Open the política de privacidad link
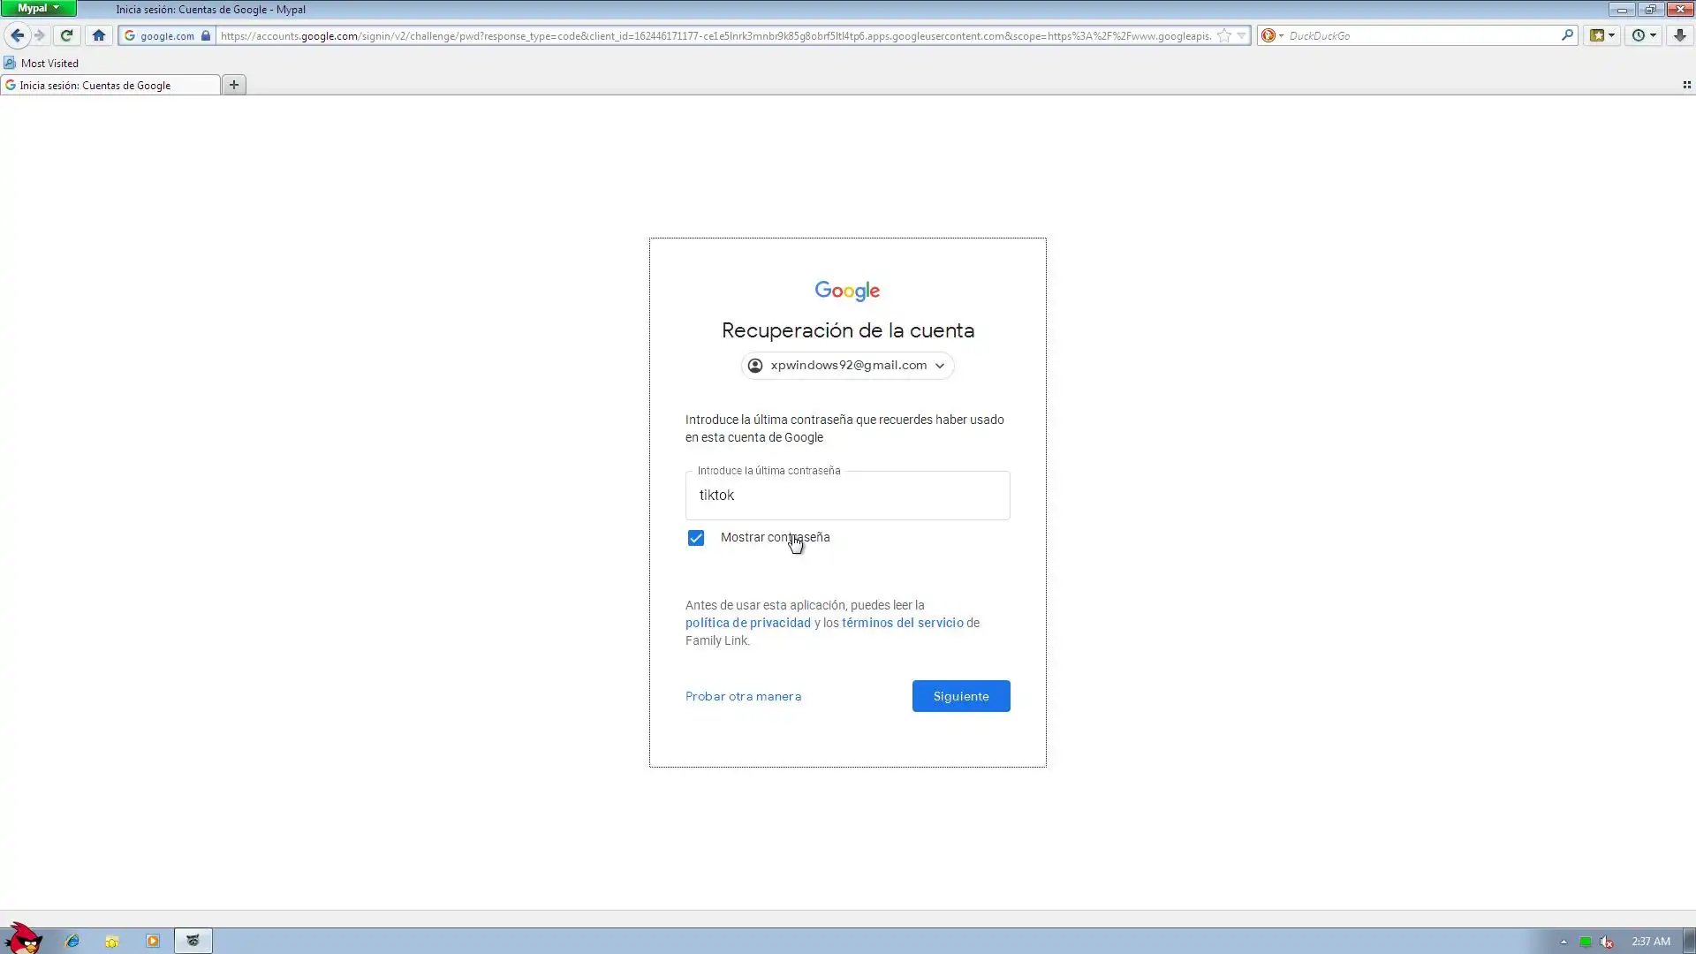The image size is (1696, 954). coord(747,623)
